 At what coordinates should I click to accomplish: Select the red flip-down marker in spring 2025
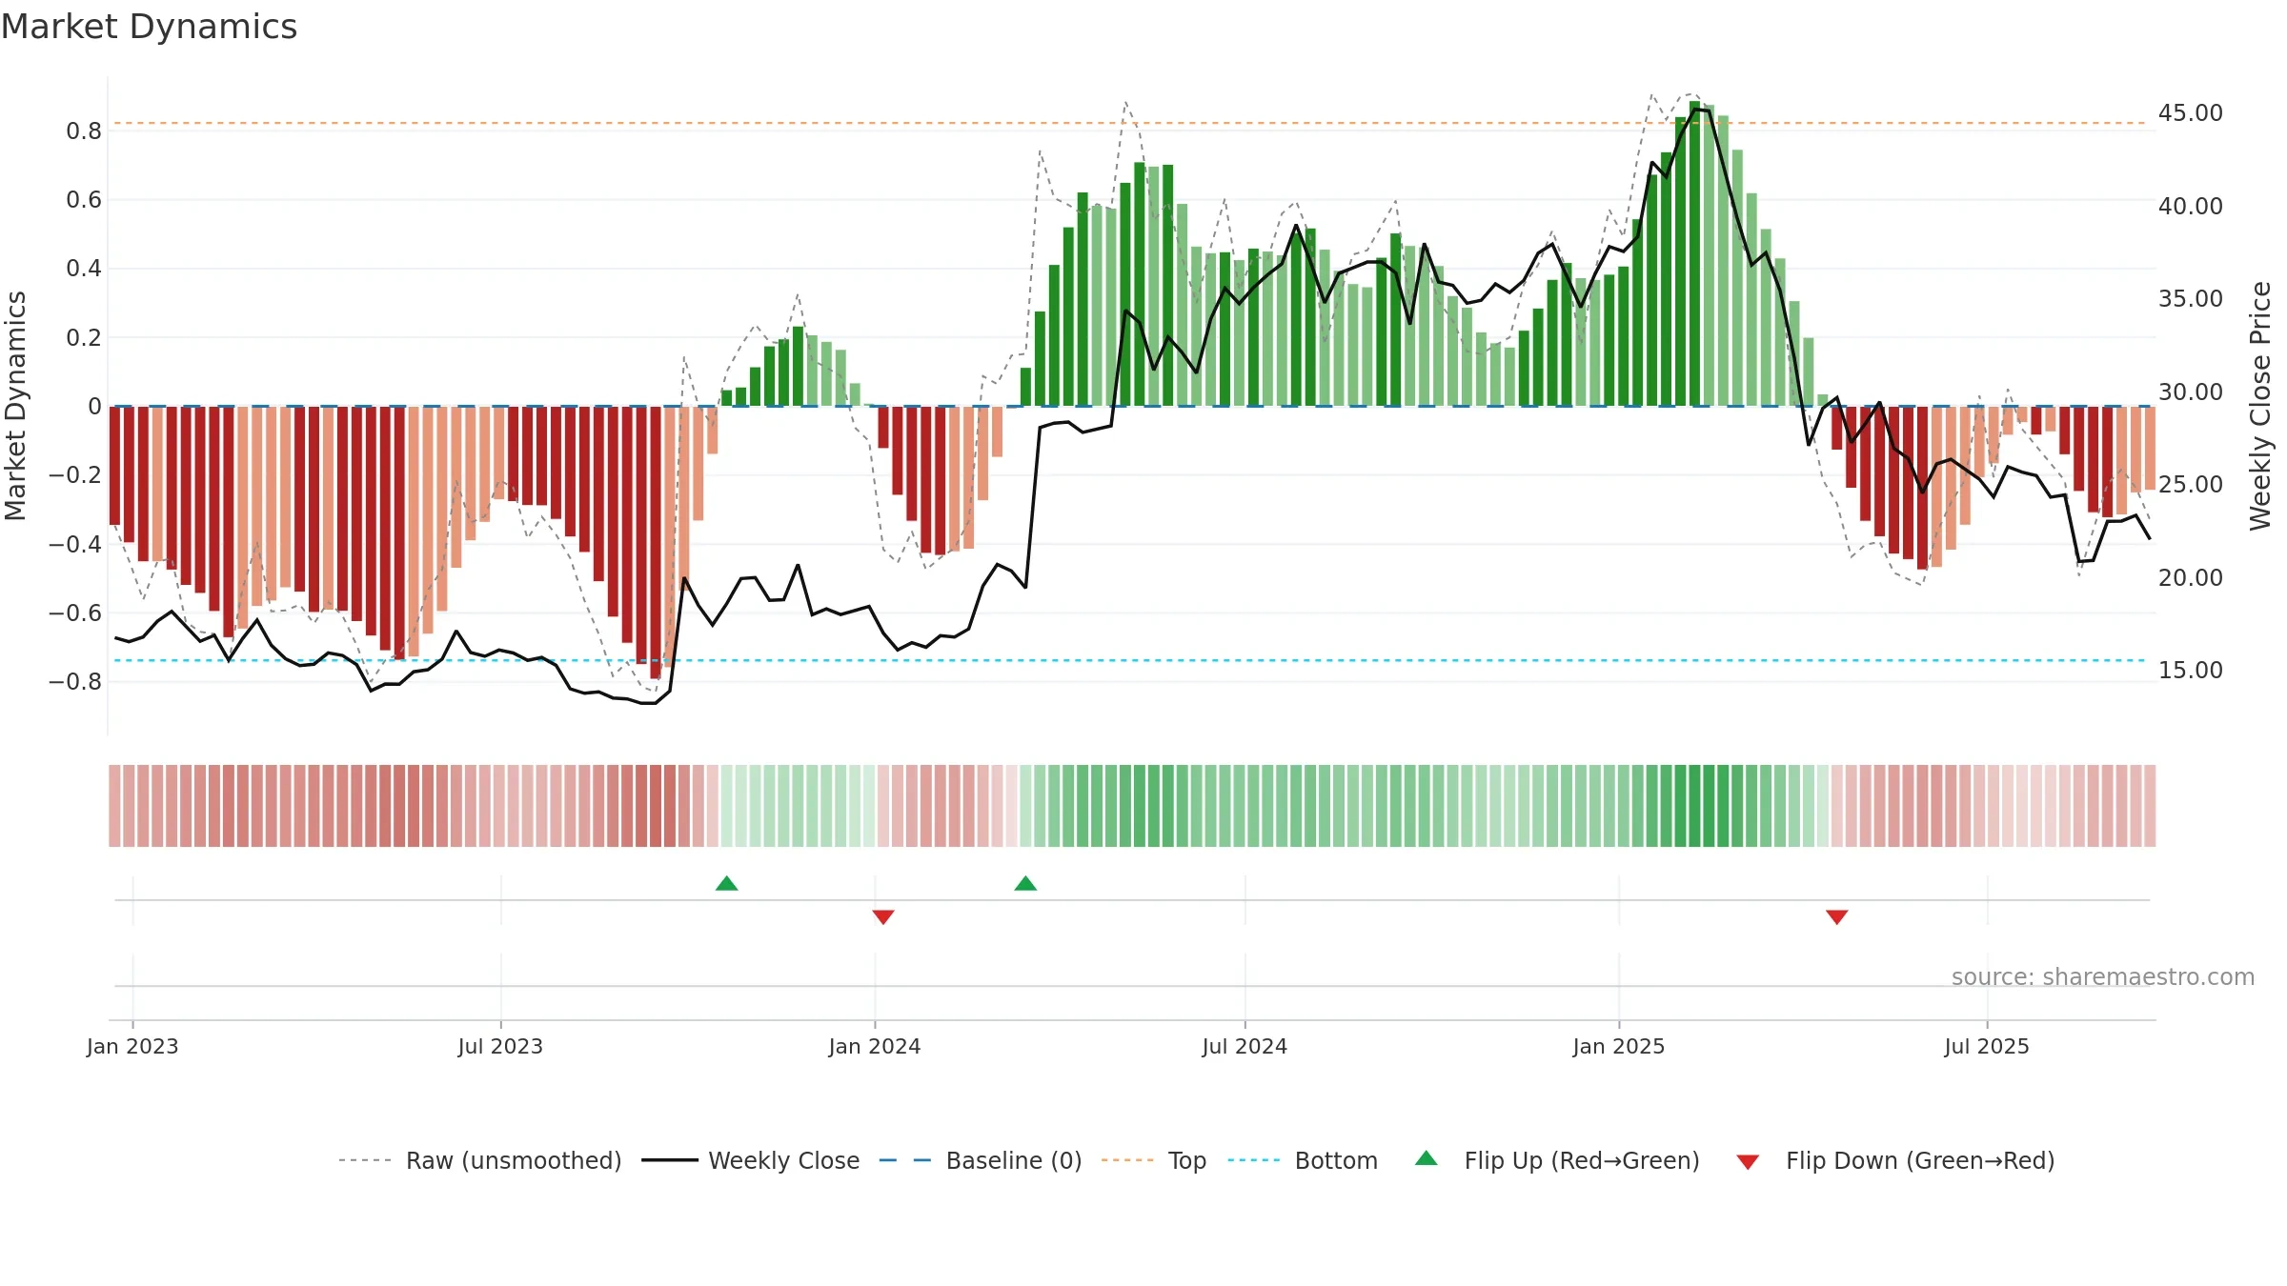(1837, 917)
